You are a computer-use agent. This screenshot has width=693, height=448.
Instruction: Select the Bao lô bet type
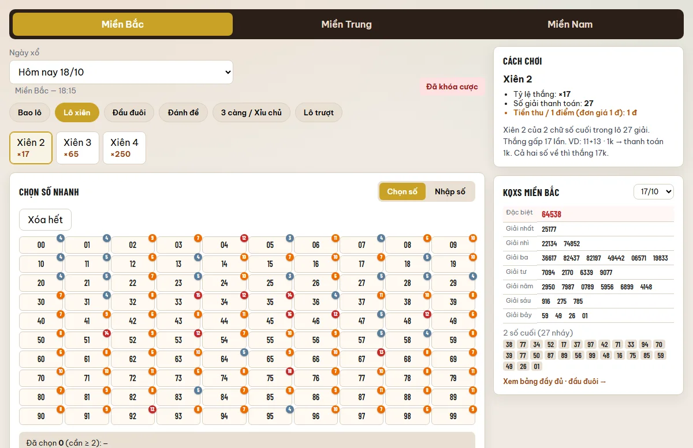[29, 112]
